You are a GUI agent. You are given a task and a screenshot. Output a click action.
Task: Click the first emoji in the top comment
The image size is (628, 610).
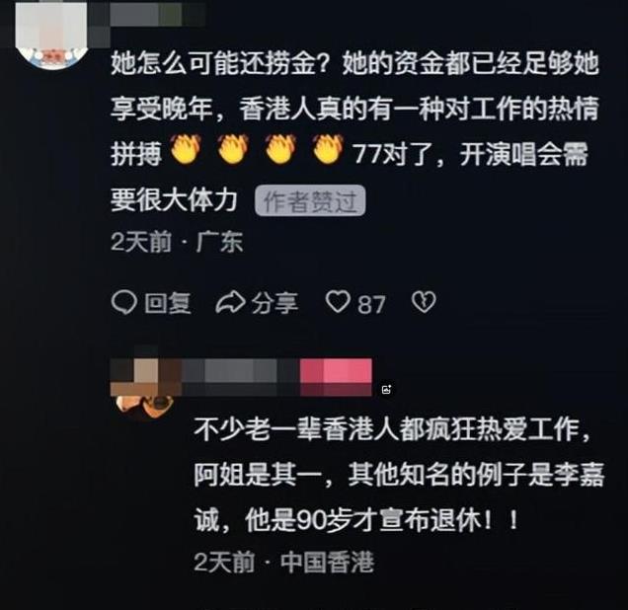[185, 149]
